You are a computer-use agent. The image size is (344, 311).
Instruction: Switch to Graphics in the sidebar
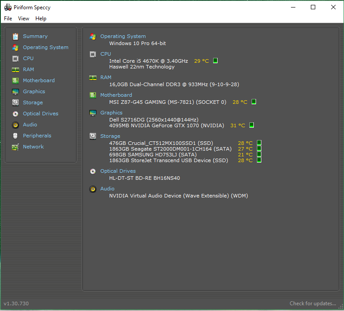point(34,91)
